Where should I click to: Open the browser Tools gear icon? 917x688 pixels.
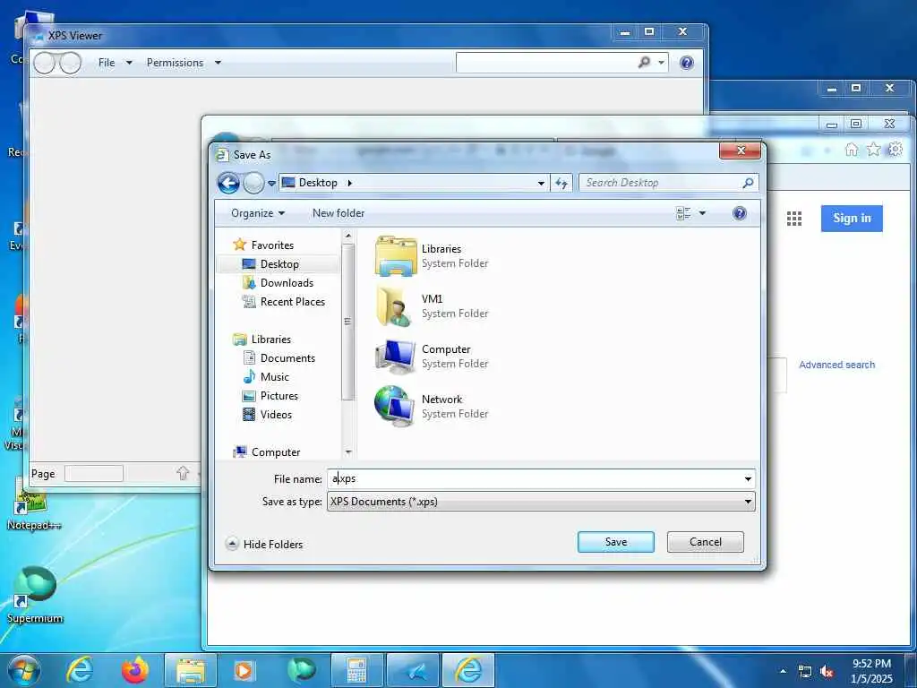(895, 150)
